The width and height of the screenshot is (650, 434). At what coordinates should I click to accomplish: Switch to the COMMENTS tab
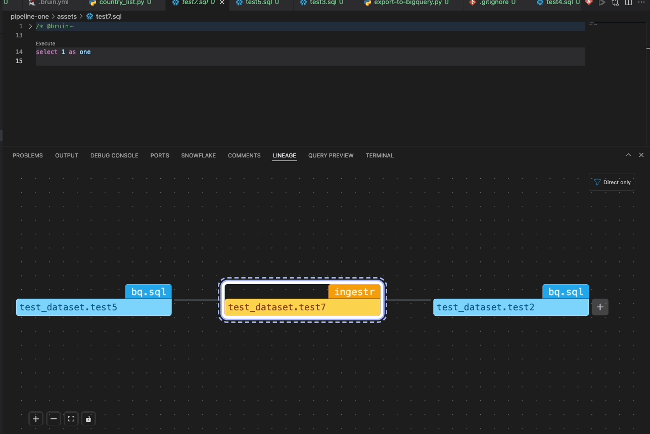click(244, 155)
